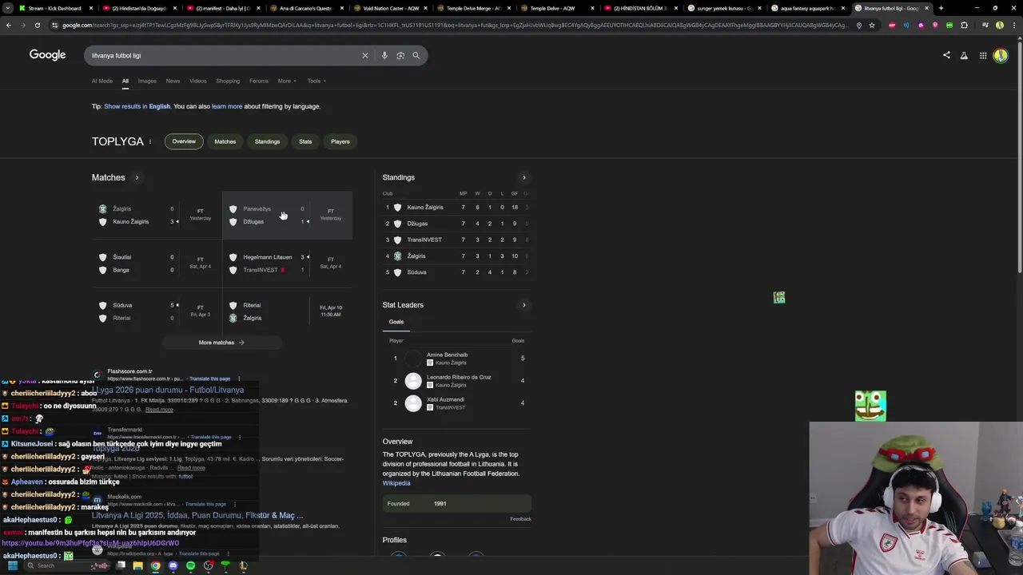Select the Standings chip
The image size is (1023, 575).
coord(267,141)
